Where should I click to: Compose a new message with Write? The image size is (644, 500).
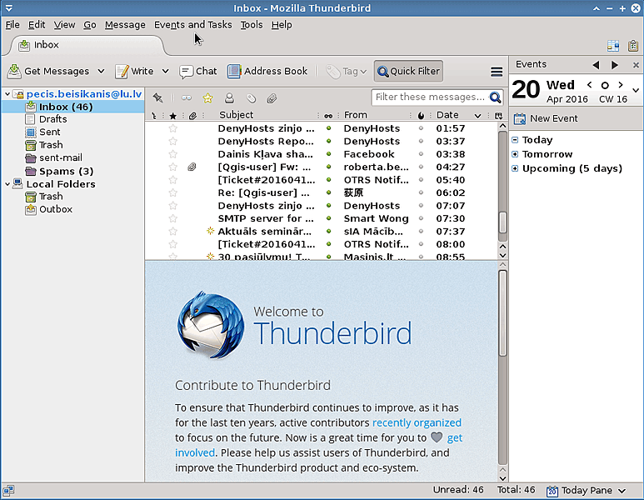pyautogui.click(x=134, y=71)
